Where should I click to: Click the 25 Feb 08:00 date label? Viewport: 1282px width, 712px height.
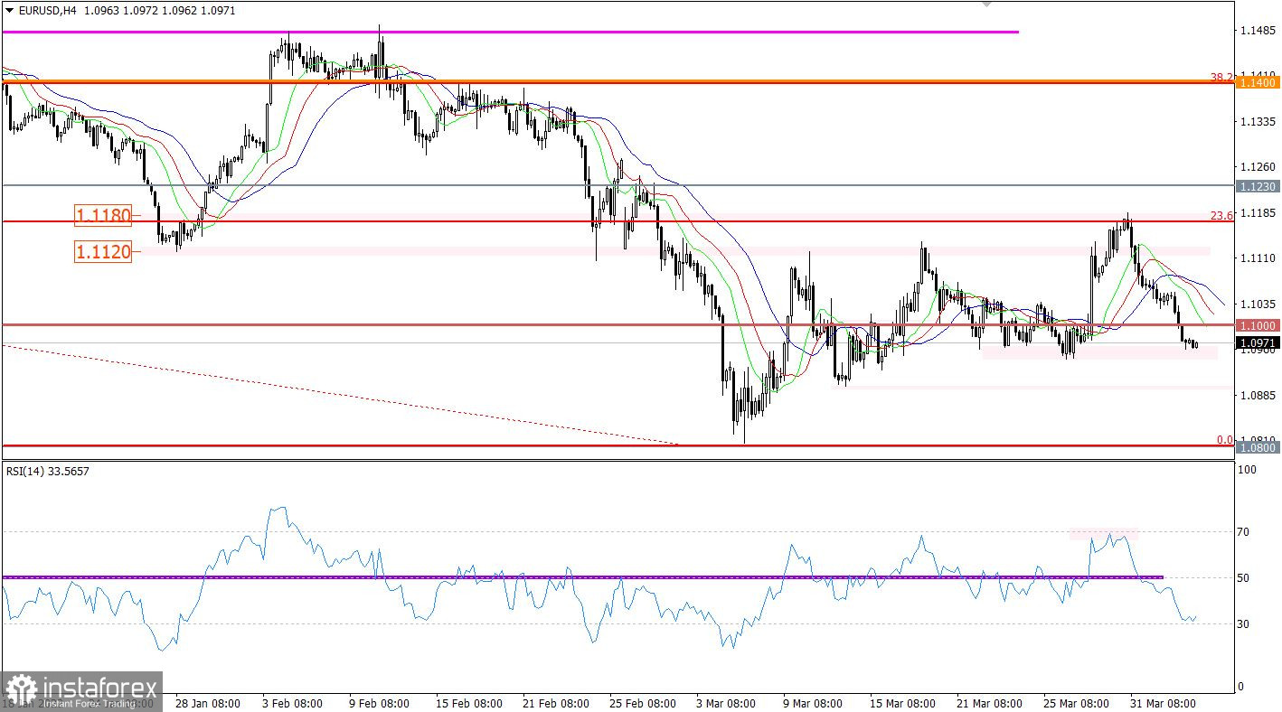tap(643, 703)
